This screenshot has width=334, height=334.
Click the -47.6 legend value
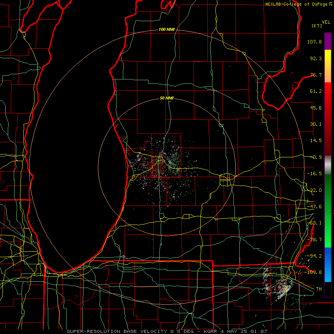314,207
